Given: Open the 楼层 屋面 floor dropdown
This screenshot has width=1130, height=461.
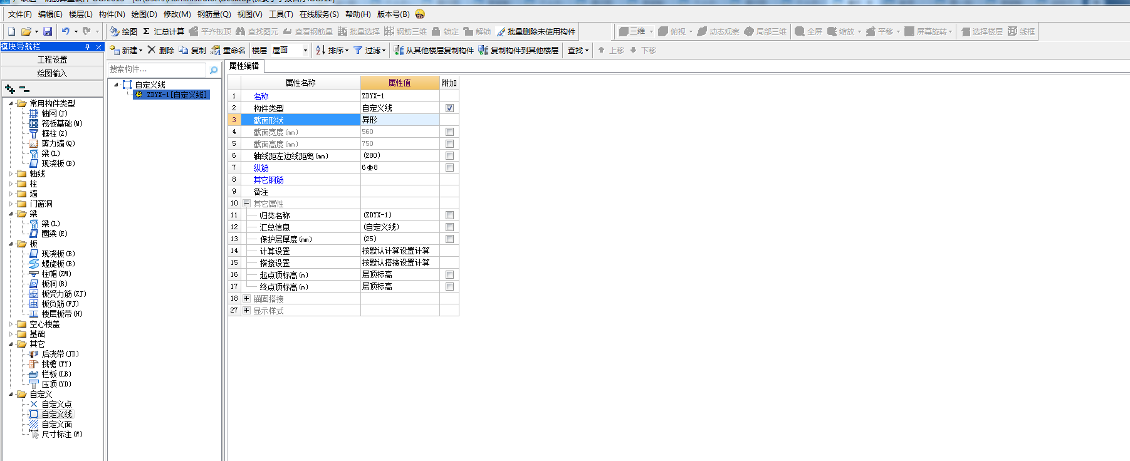Looking at the screenshot, I should point(305,50).
